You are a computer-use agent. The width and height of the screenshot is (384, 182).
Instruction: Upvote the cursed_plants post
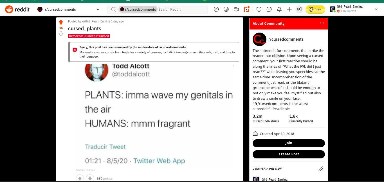pos(61,22)
